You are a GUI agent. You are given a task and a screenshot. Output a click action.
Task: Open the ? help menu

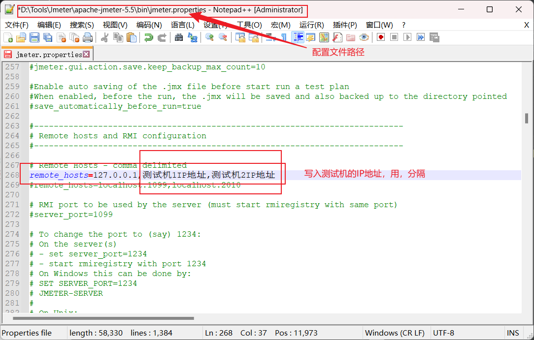click(403, 25)
